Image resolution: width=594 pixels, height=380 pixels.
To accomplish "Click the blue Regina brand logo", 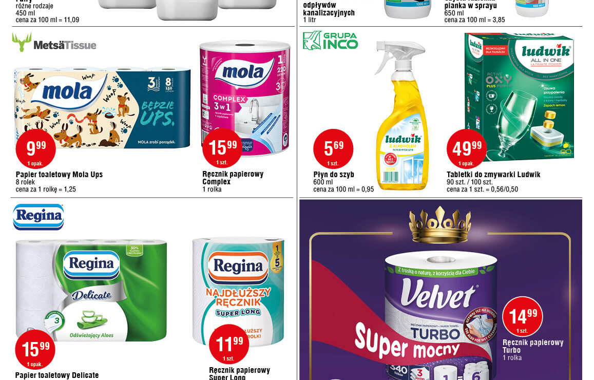I will [x=39, y=217].
